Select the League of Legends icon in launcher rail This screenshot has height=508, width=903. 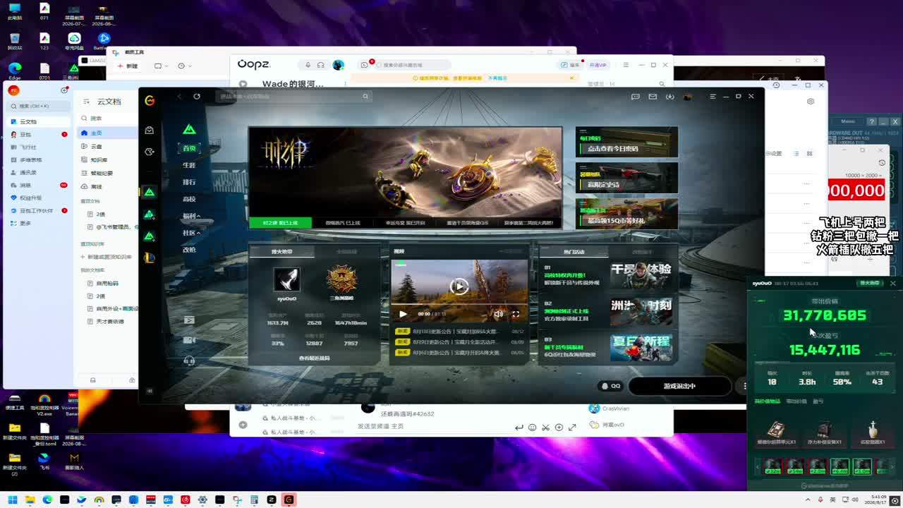[149, 258]
